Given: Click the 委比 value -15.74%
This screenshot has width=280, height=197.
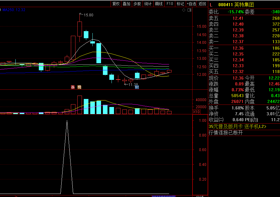Looking at the screenshot, I should 236,12.
